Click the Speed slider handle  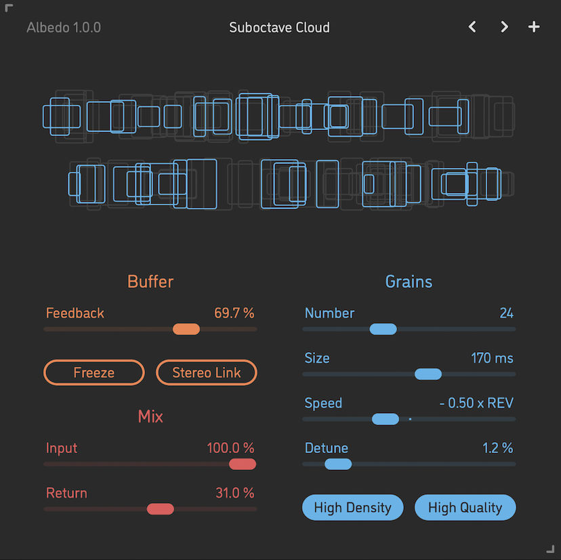tap(386, 419)
